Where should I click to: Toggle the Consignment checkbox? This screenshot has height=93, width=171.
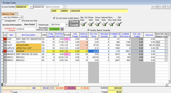[3, 20]
